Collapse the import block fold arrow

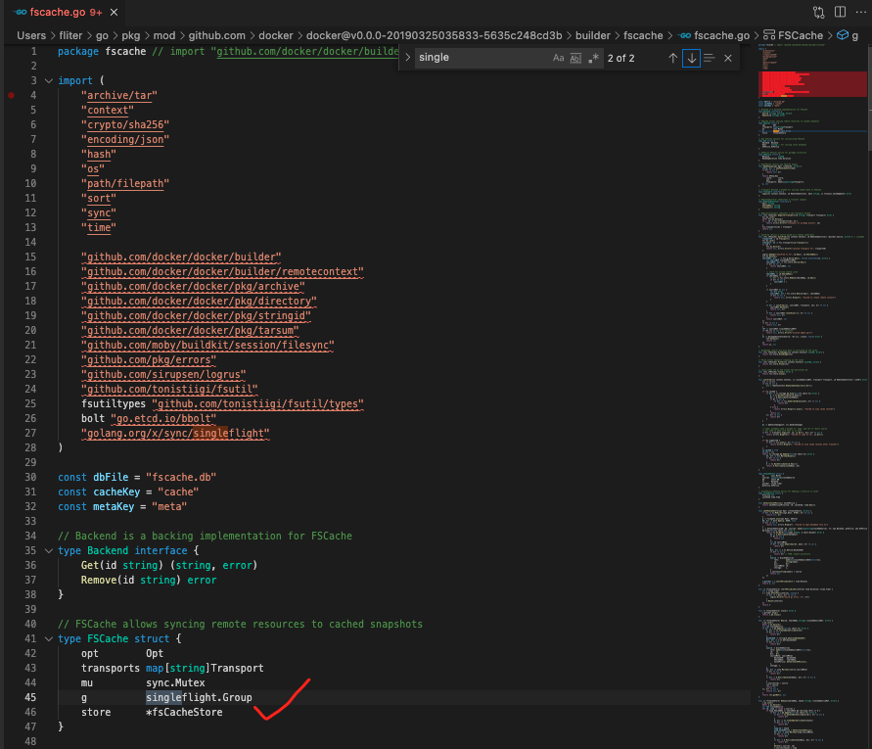(x=47, y=80)
